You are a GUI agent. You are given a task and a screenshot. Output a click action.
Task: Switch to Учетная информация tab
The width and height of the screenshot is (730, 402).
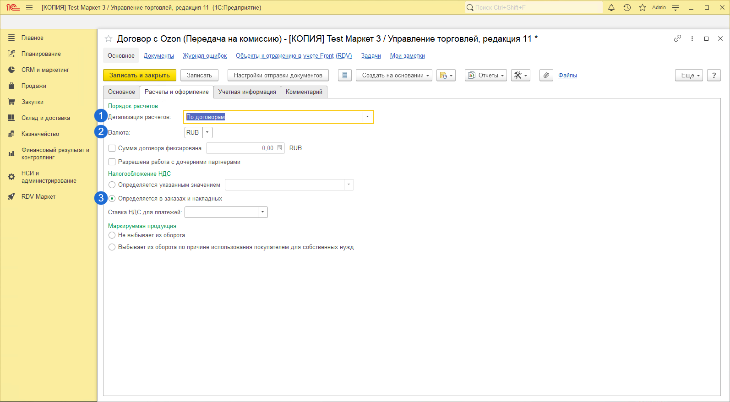[247, 92]
